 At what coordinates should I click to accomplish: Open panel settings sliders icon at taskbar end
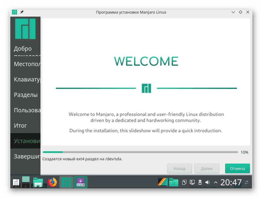point(247,182)
